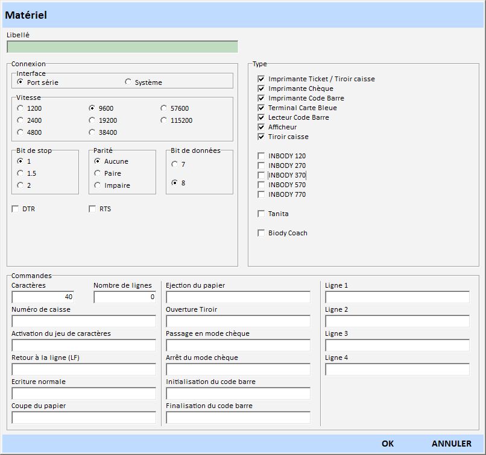
Task: Check the INBODY 370 checkbox
Action: click(x=261, y=175)
